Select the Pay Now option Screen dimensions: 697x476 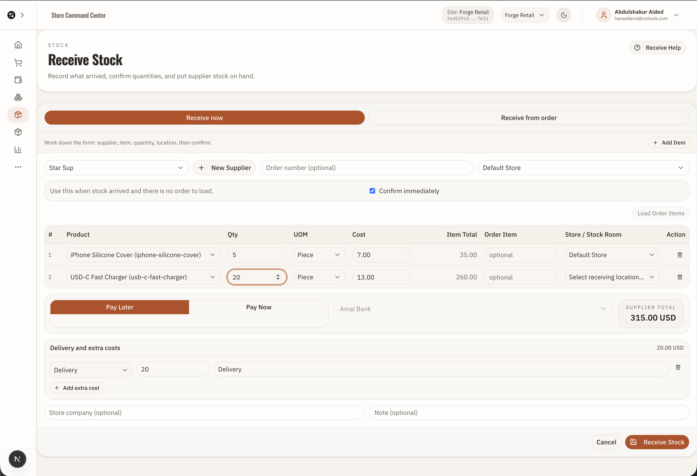pyautogui.click(x=259, y=307)
